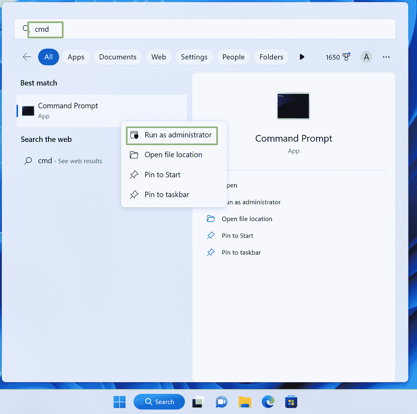Click folder icon in the details pane
Image resolution: width=417 pixels, height=414 pixels.
(x=211, y=219)
